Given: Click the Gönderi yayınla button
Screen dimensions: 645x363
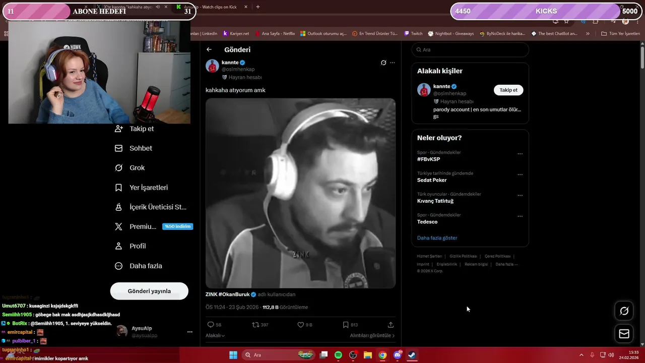Looking at the screenshot, I should click(149, 291).
